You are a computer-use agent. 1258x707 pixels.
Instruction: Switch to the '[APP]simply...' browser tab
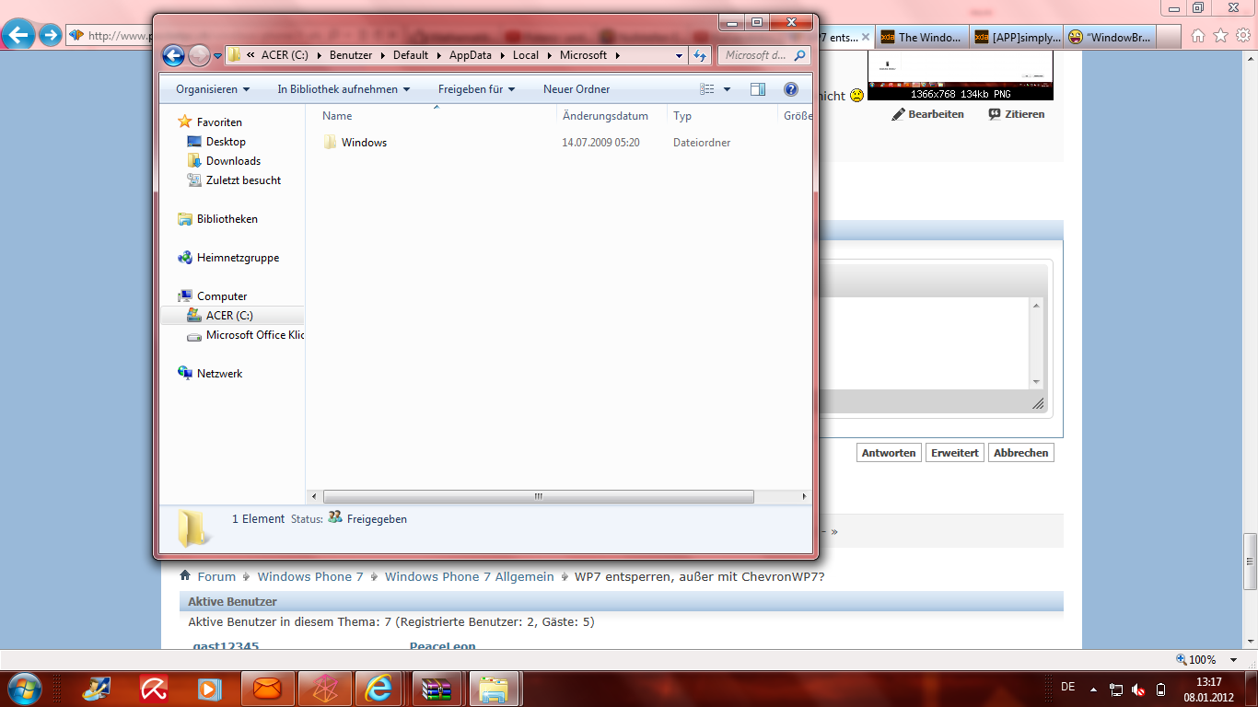pos(1016,37)
